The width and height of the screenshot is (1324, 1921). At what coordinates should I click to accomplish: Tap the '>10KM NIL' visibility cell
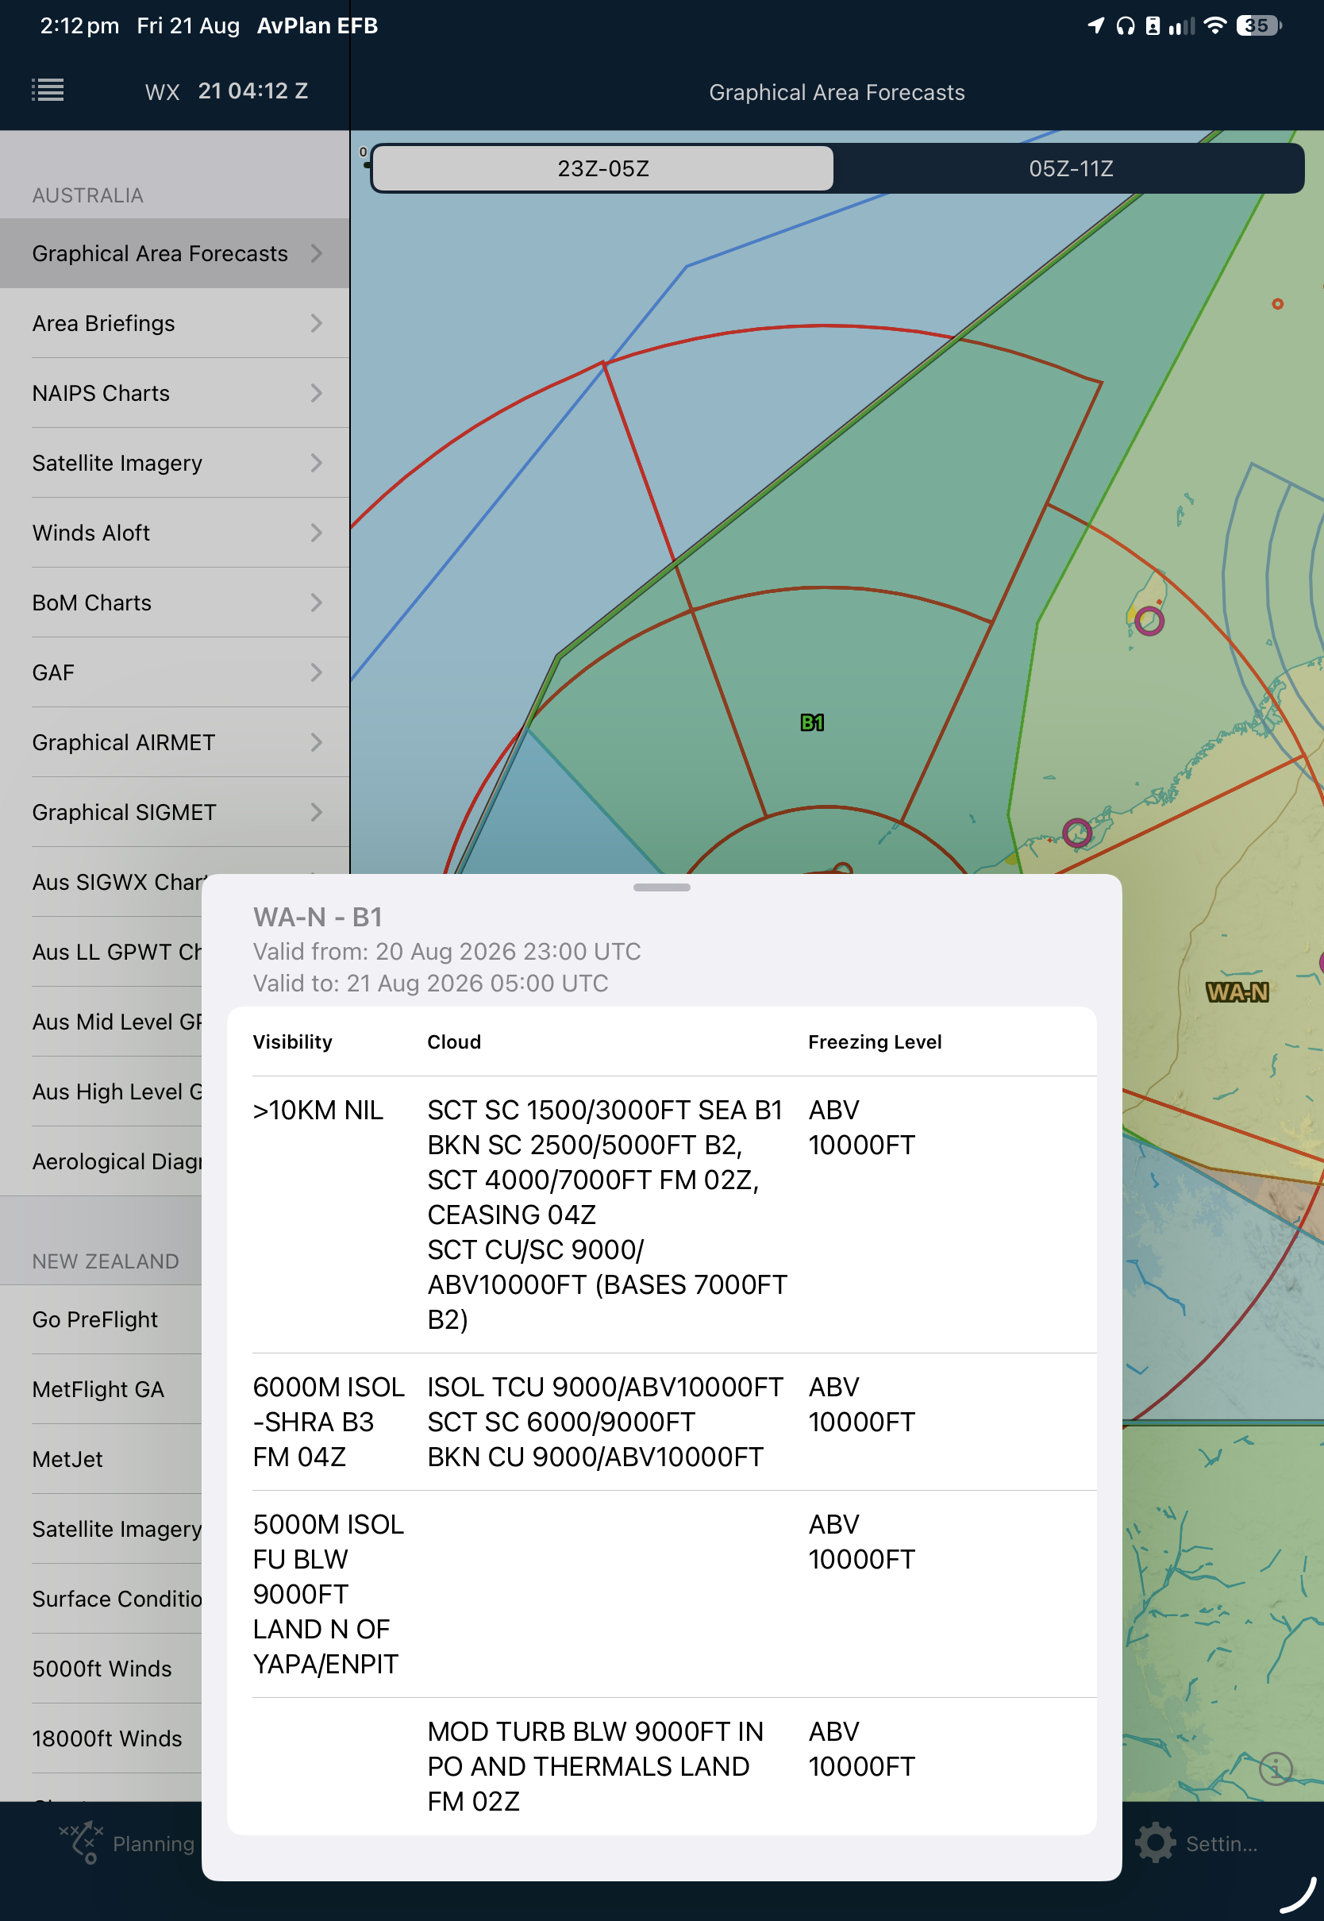[318, 1110]
